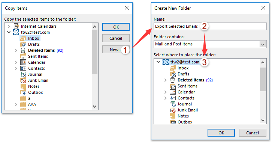
Task: Close the Create New Folder dialog
Action: pos(263,8)
